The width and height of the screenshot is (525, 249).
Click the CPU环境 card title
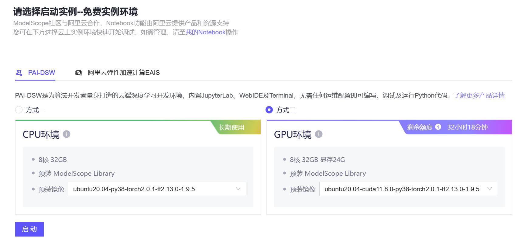[41, 134]
